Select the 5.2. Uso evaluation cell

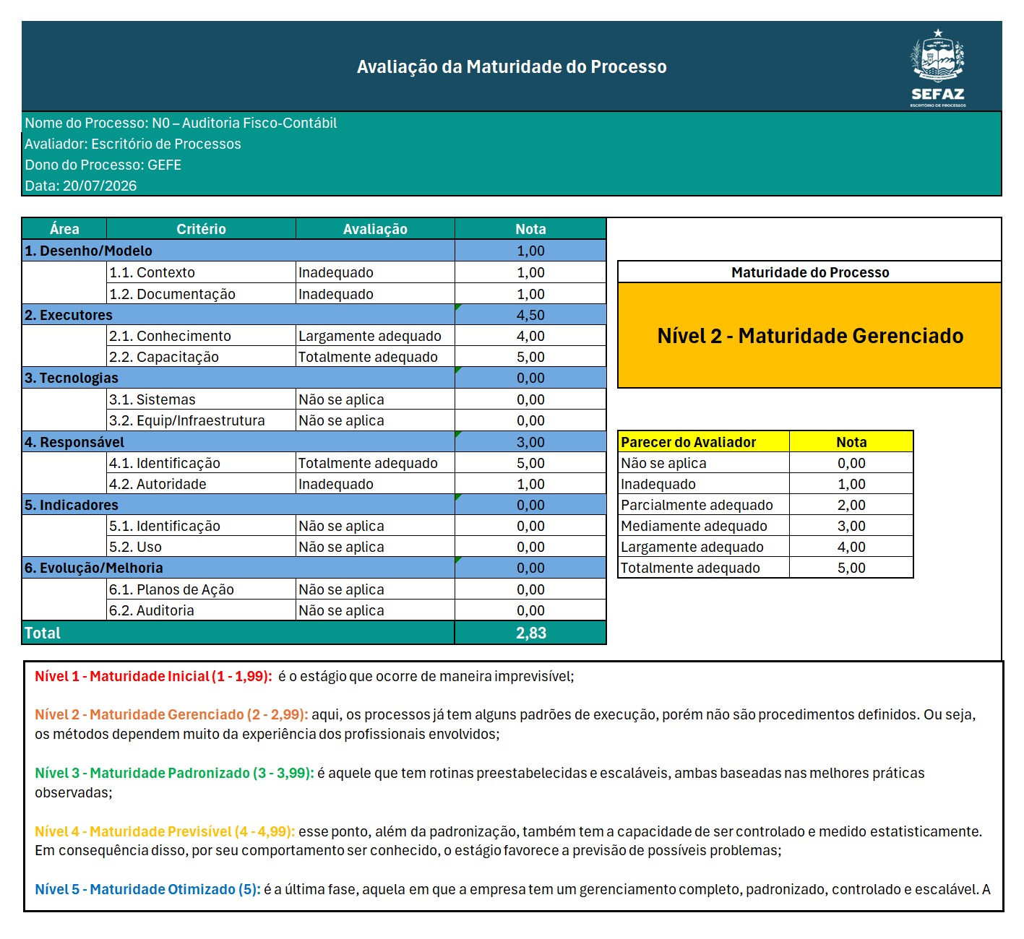click(x=375, y=547)
